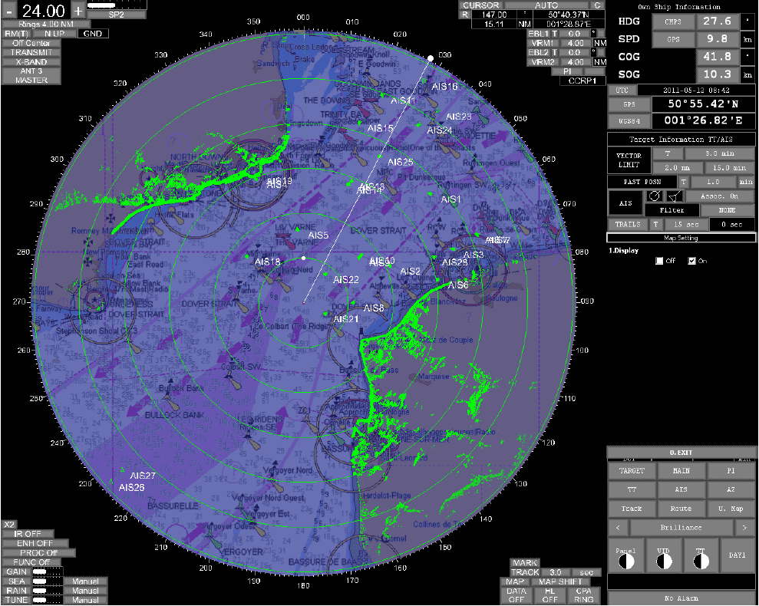
Task: Adjust the Panel brilliance dial
Action: 625,561
